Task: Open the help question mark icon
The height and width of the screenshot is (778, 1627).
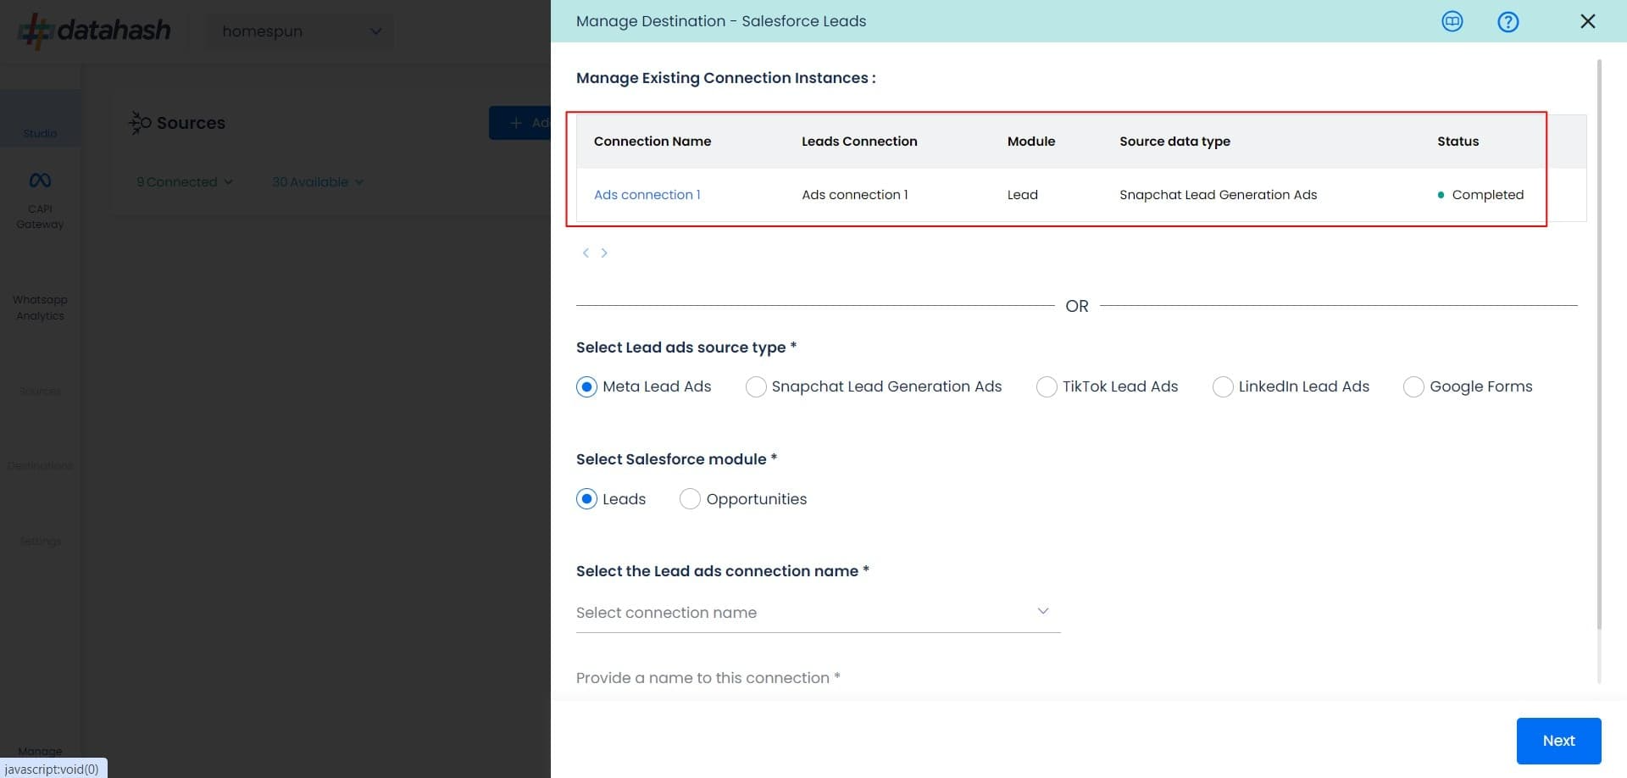Action: tap(1508, 22)
